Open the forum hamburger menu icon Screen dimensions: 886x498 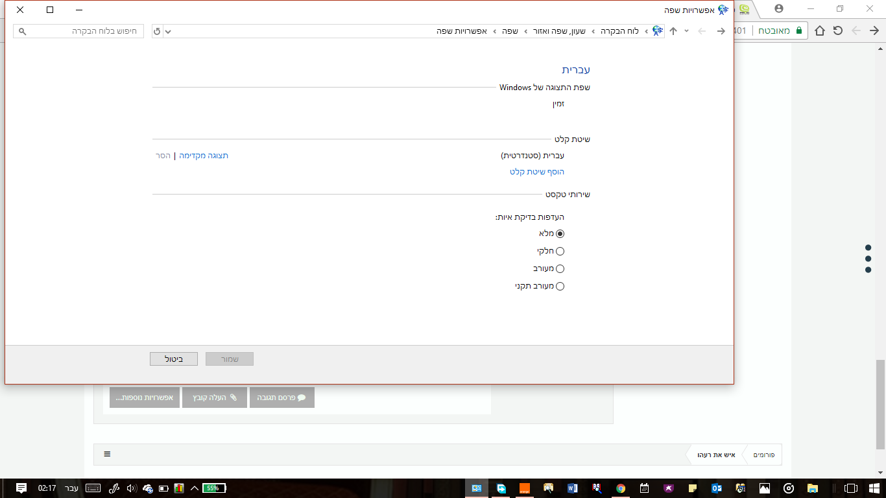pyautogui.click(x=107, y=455)
